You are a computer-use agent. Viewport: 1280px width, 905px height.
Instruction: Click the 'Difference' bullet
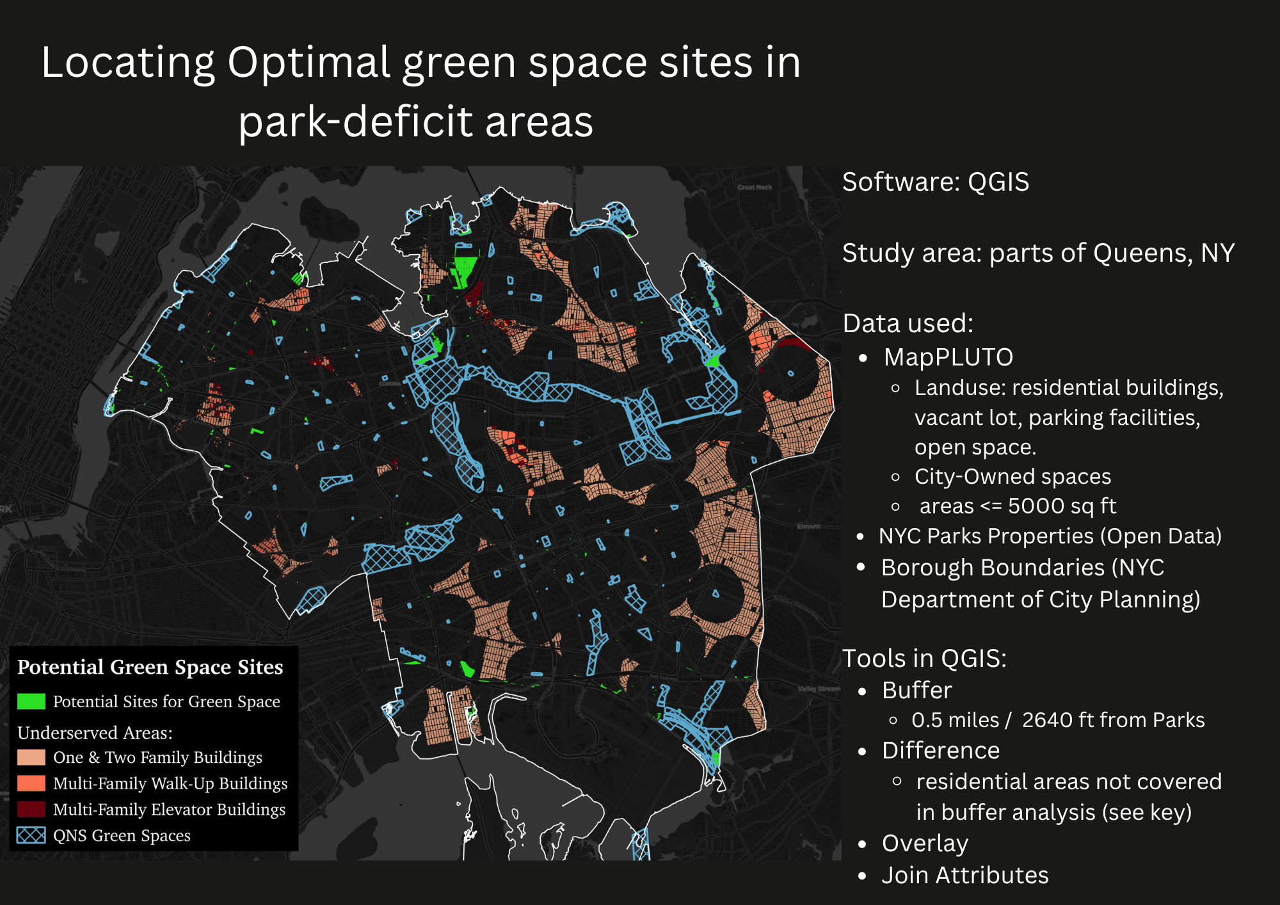[941, 751]
